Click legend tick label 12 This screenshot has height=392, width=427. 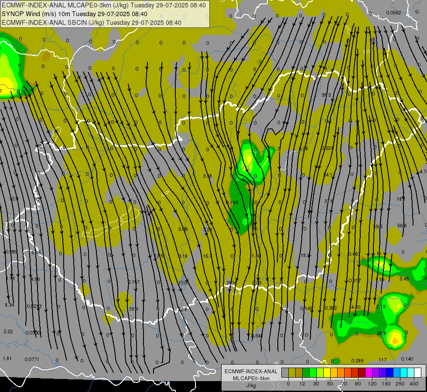tap(302, 384)
